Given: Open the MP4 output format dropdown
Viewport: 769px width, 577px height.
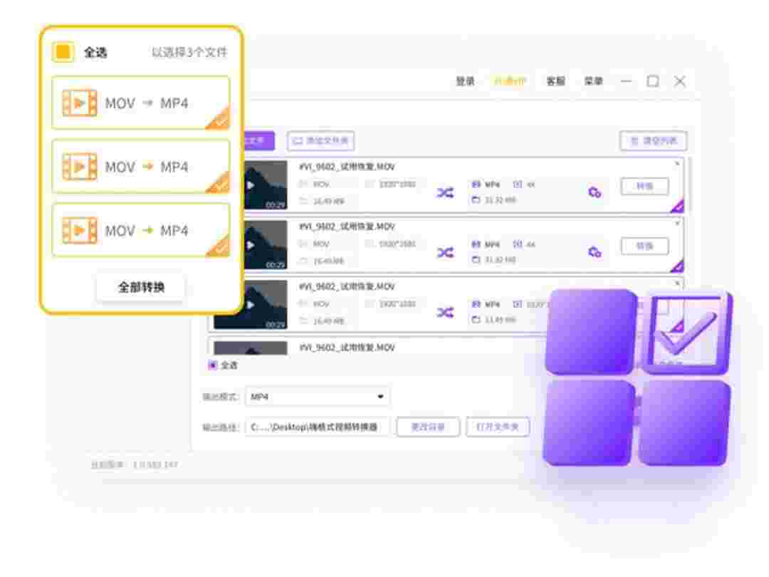Looking at the screenshot, I should 316,397.
